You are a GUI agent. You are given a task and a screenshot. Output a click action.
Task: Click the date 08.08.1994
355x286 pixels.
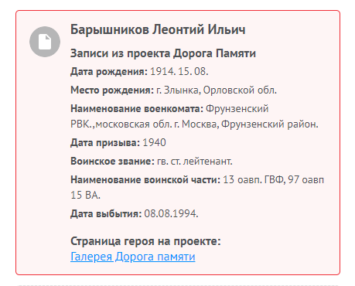(171, 213)
